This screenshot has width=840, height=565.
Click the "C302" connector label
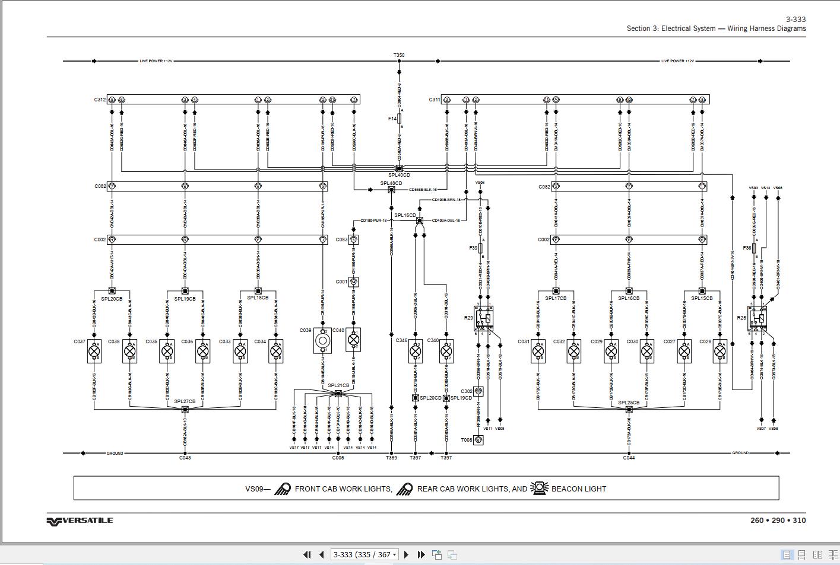click(467, 391)
